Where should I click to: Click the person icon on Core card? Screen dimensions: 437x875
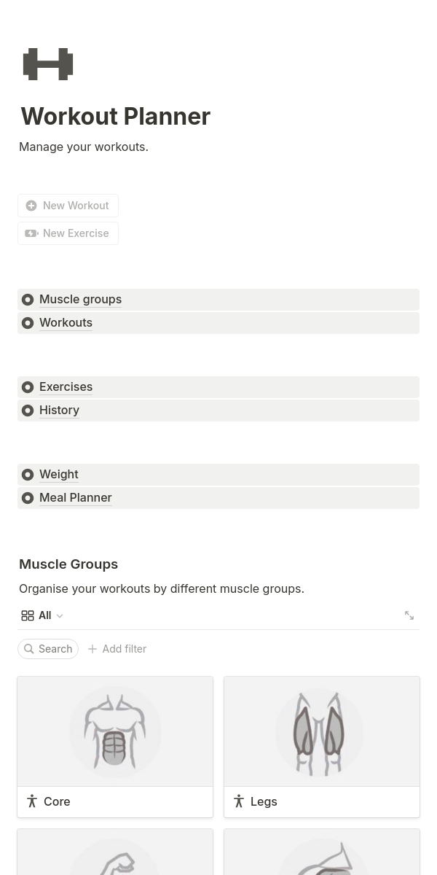point(32,801)
